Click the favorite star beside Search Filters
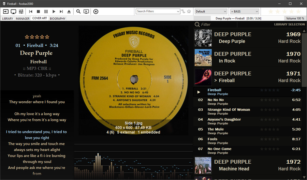Viewport: 307px width, 180px height. coord(189,11)
